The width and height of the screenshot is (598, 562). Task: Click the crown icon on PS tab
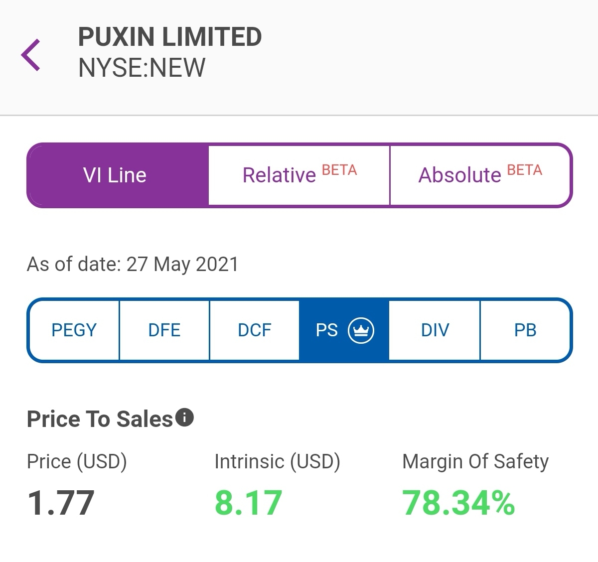[x=361, y=330]
